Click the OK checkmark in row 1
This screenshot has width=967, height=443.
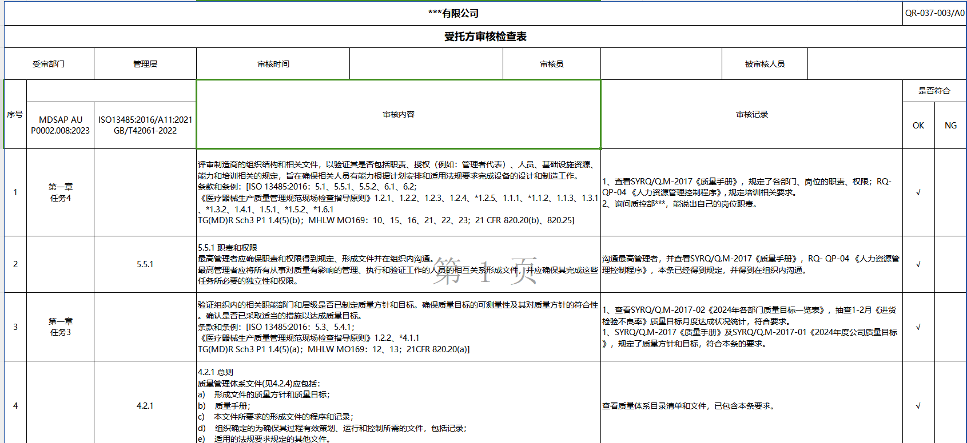918,192
